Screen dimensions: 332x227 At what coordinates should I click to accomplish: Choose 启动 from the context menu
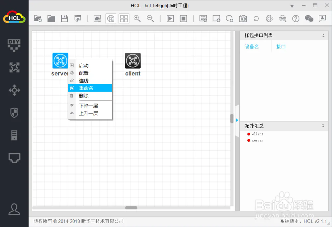point(90,66)
